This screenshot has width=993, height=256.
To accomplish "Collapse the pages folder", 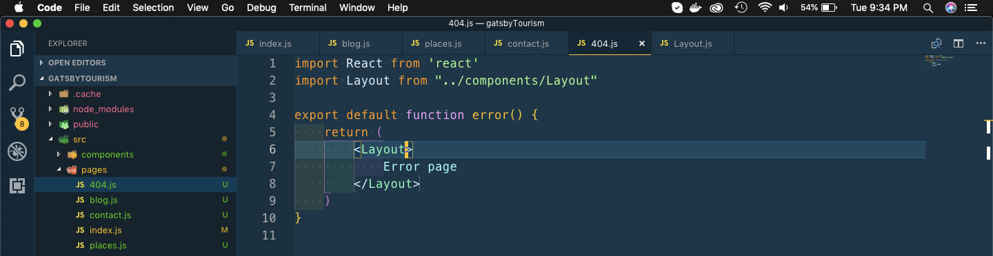I will click(x=59, y=170).
